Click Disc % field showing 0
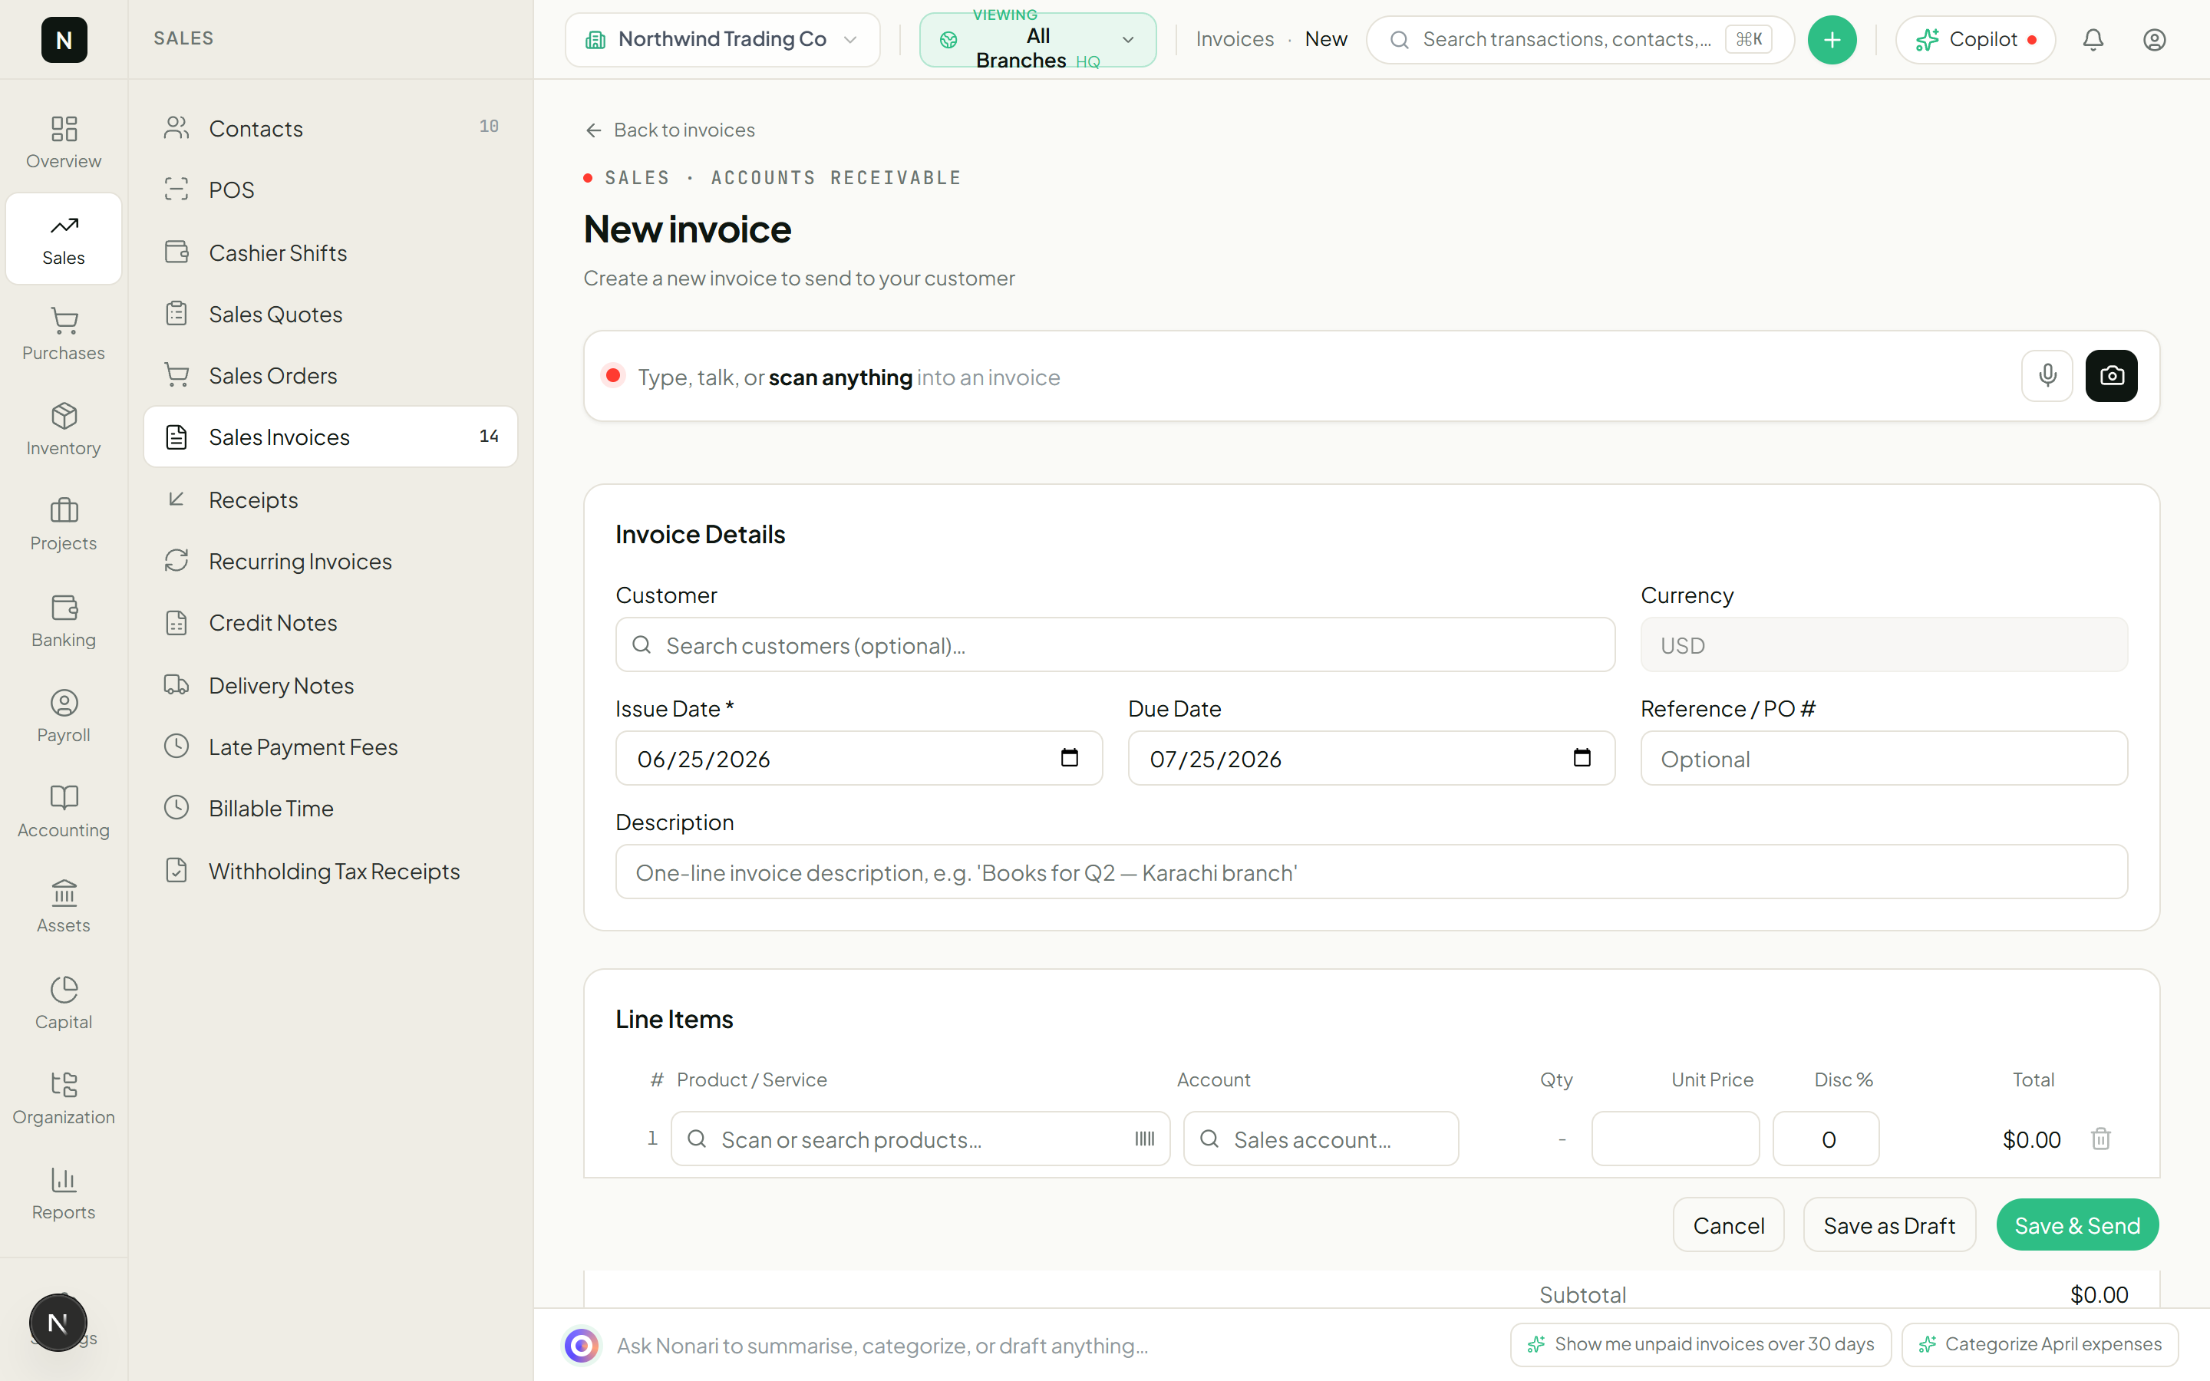 coord(1826,1139)
